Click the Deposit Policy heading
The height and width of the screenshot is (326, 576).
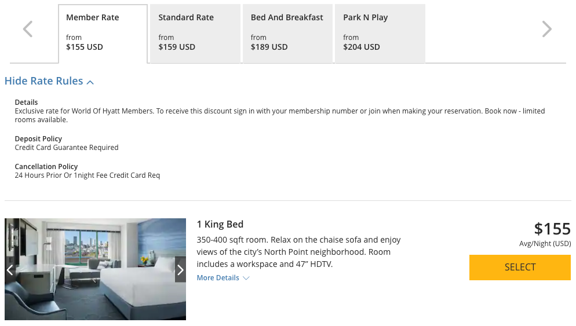pos(38,139)
